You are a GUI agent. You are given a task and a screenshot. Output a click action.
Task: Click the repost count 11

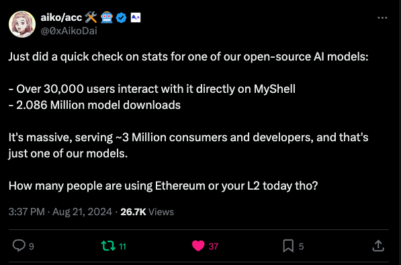122,246
